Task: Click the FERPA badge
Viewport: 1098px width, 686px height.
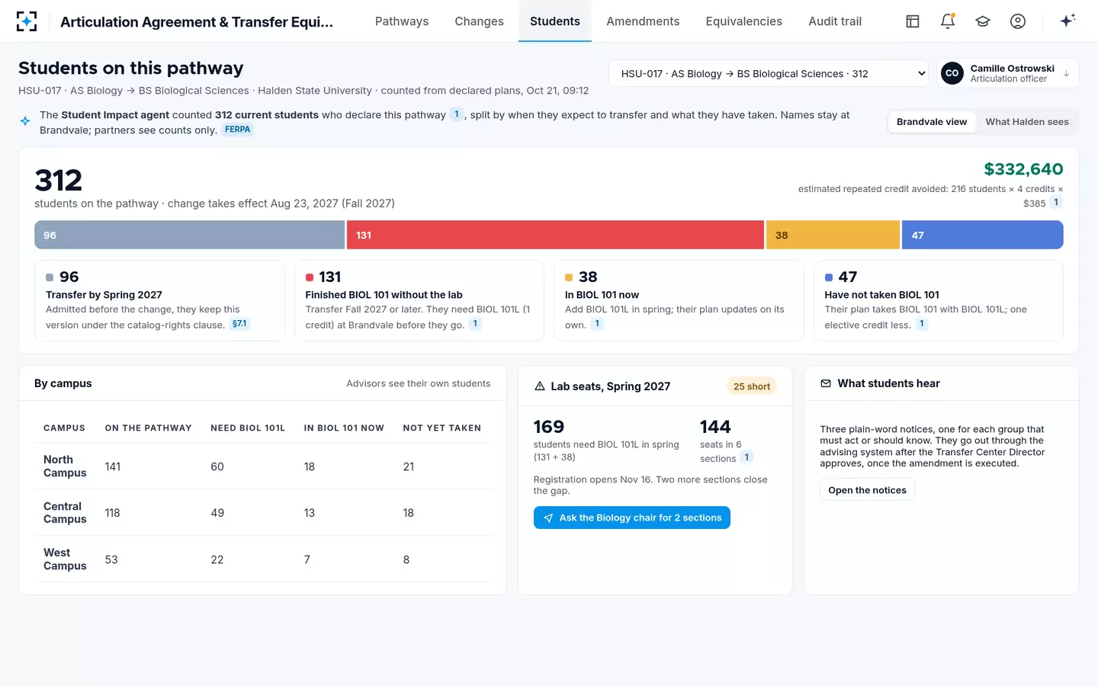Action: 237,130
